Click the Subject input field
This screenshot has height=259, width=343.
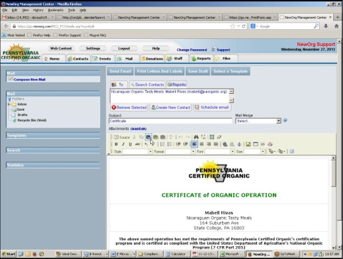pyautogui.click(x=170, y=121)
